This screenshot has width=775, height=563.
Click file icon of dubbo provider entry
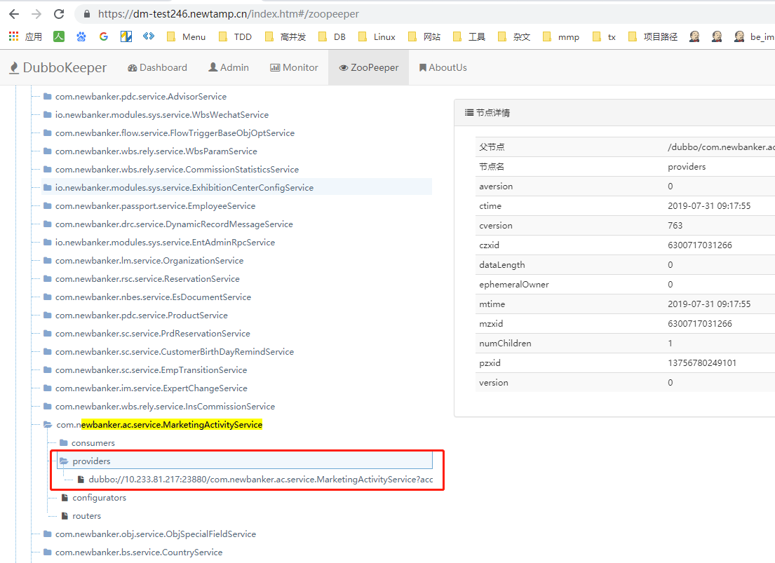pyautogui.click(x=81, y=480)
